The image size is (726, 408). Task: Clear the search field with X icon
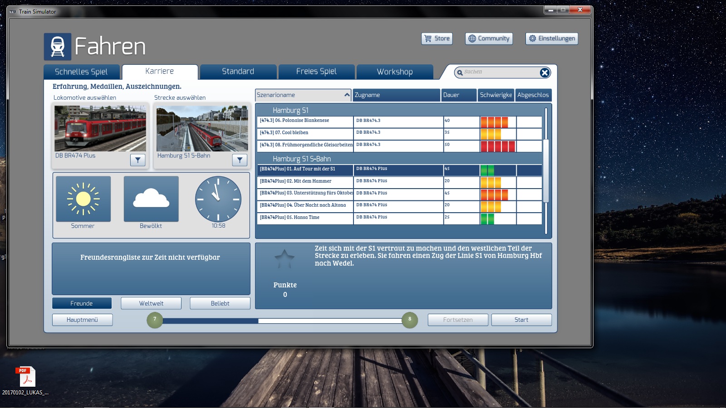click(x=544, y=73)
